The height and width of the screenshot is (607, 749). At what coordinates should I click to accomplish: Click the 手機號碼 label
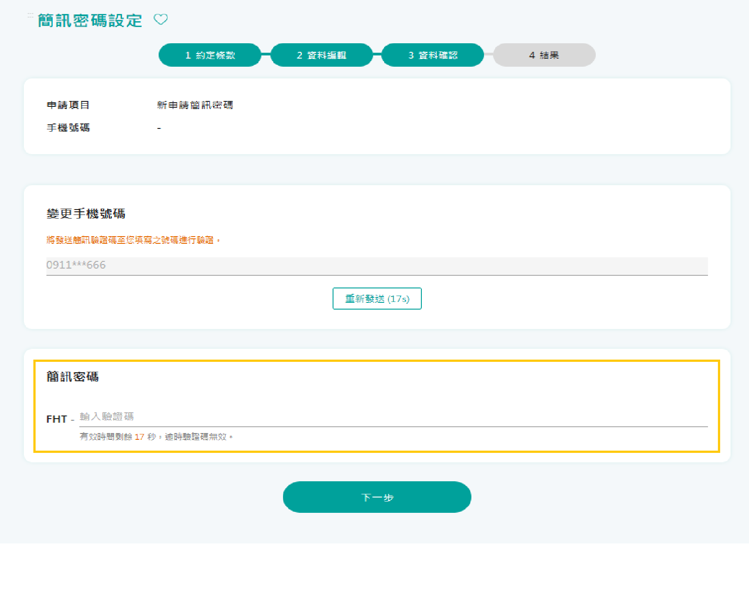click(68, 128)
